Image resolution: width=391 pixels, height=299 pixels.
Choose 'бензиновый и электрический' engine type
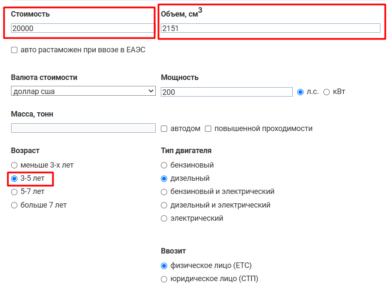point(164,192)
